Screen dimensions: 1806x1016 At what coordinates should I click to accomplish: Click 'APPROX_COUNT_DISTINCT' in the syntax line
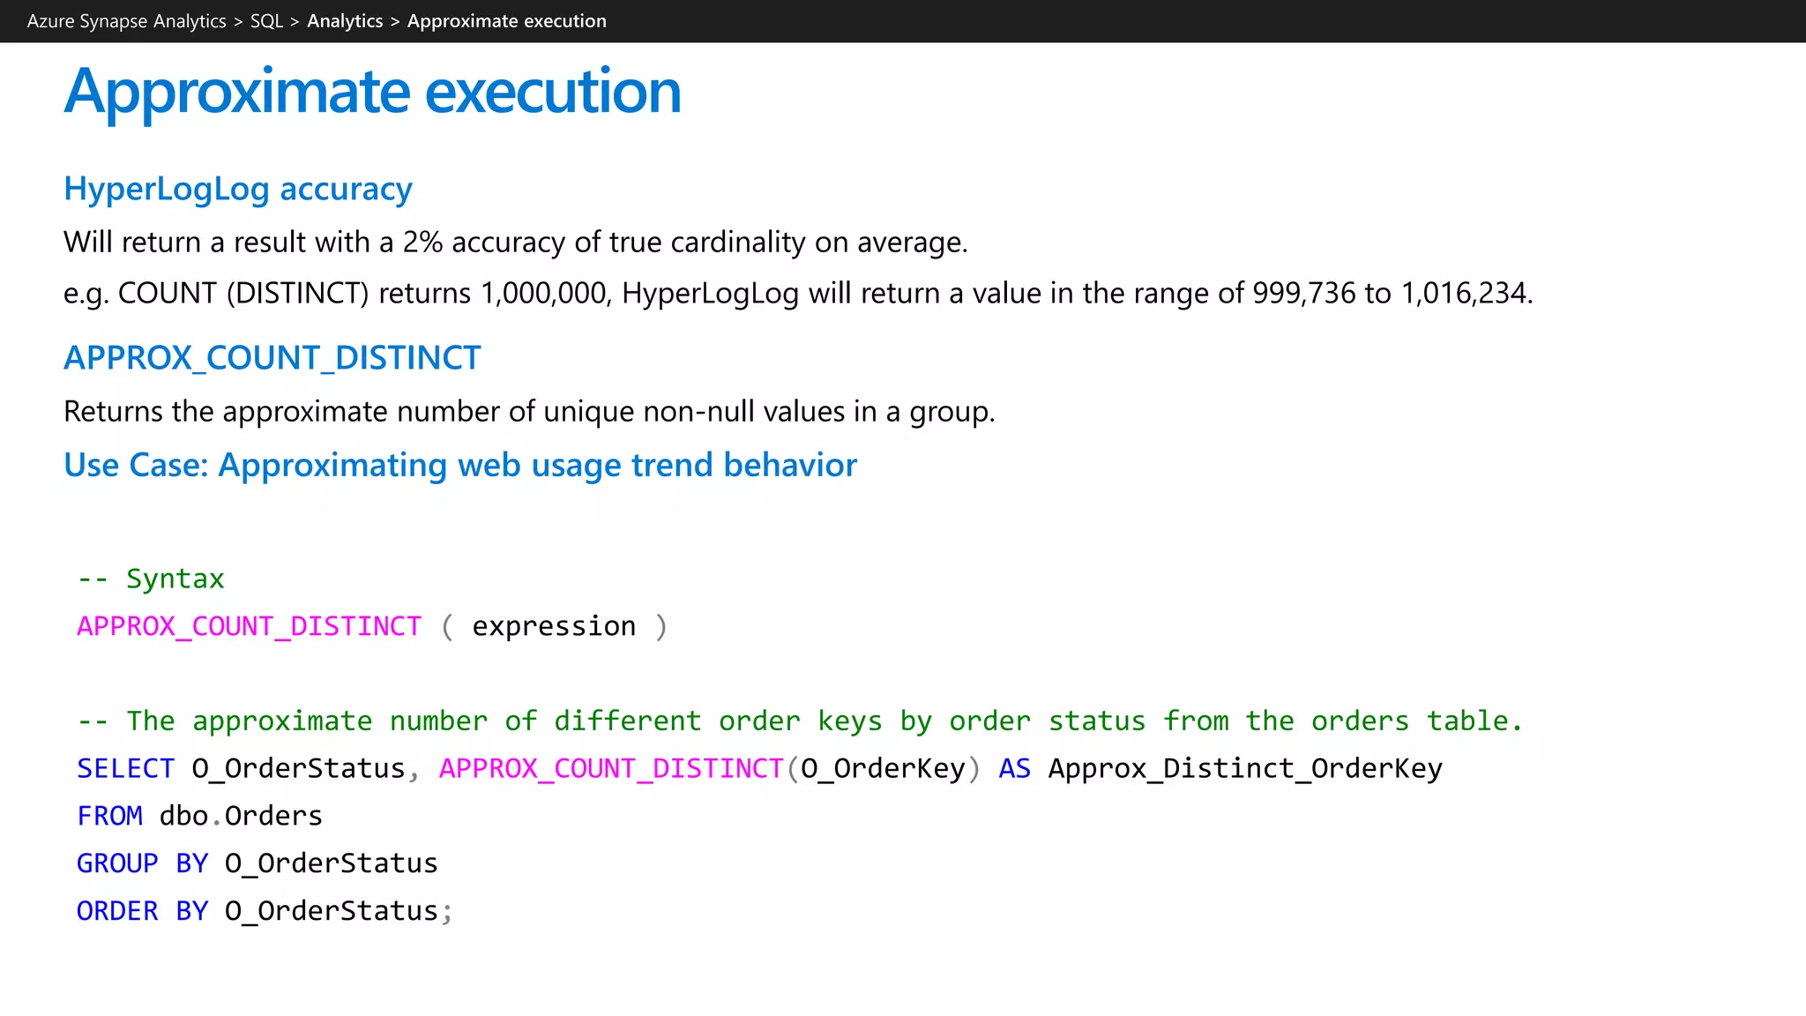pos(250,626)
